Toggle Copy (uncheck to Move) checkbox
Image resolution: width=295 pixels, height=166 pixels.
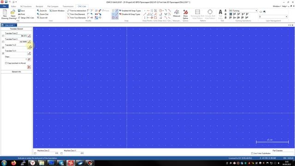click(6, 63)
